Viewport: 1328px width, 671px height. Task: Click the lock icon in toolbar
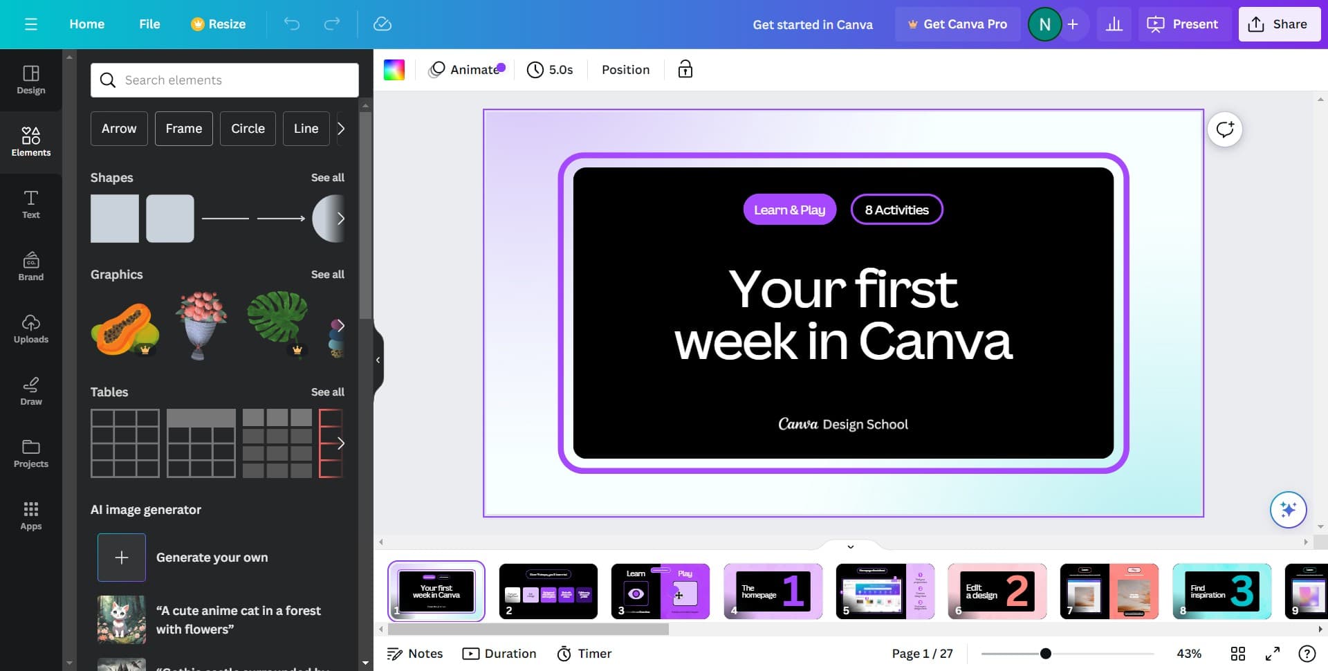point(685,69)
